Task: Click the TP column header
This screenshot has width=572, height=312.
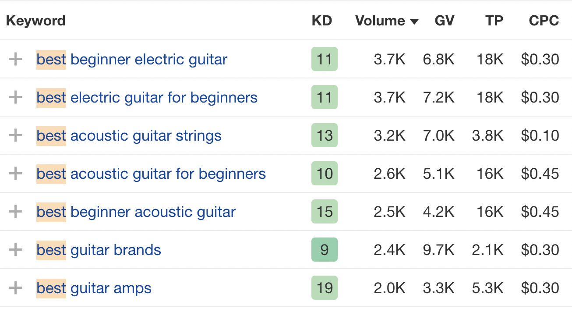Action: (x=494, y=21)
